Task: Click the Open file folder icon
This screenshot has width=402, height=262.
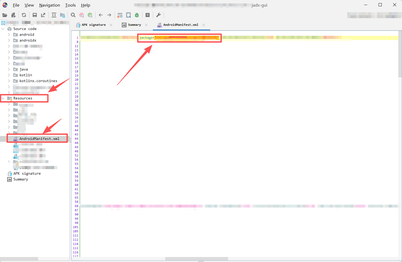Action: tap(5, 15)
